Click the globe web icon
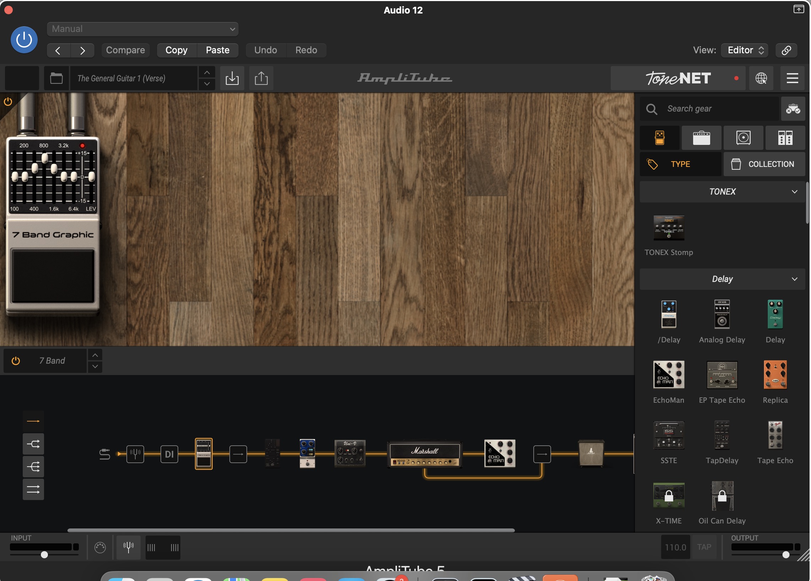The image size is (811, 581). pyautogui.click(x=762, y=78)
